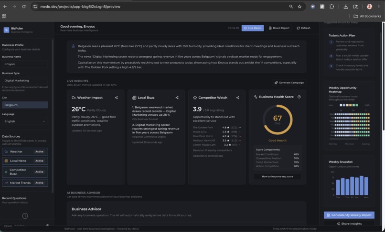Click the Business Health Score pulse icon
Screen dimensions: 385x232
256,97
